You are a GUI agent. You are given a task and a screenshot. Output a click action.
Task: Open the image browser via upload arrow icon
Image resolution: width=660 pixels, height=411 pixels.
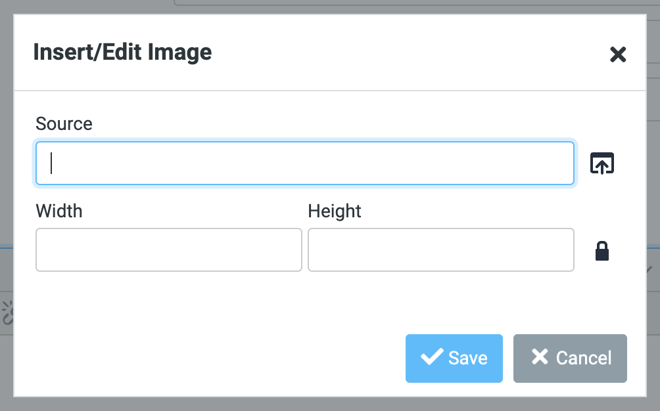(602, 163)
